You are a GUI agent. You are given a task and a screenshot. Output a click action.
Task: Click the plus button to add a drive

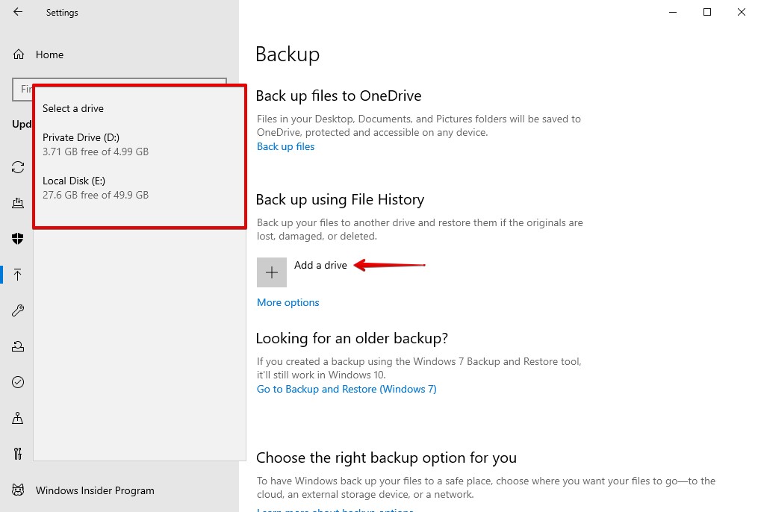tap(272, 272)
